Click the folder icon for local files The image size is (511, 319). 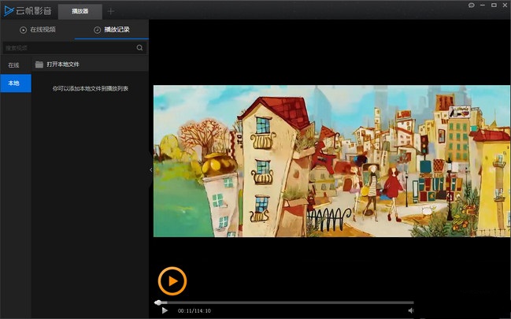click(39, 65)
